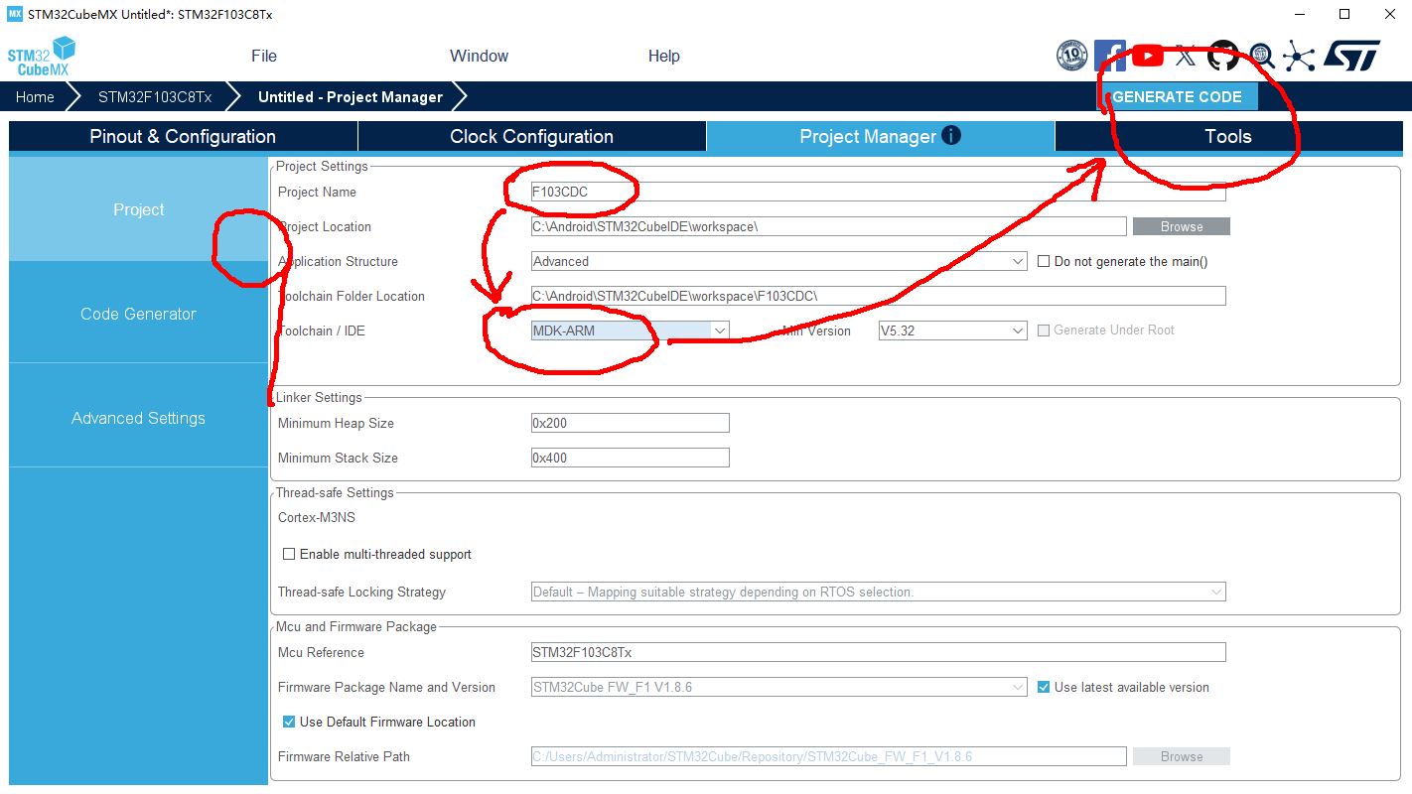
Task: Click the Minimum Heap Size label
Action: pos(336,423)
